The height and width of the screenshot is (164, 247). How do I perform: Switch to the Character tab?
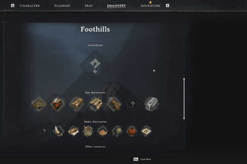pos(30,6)
